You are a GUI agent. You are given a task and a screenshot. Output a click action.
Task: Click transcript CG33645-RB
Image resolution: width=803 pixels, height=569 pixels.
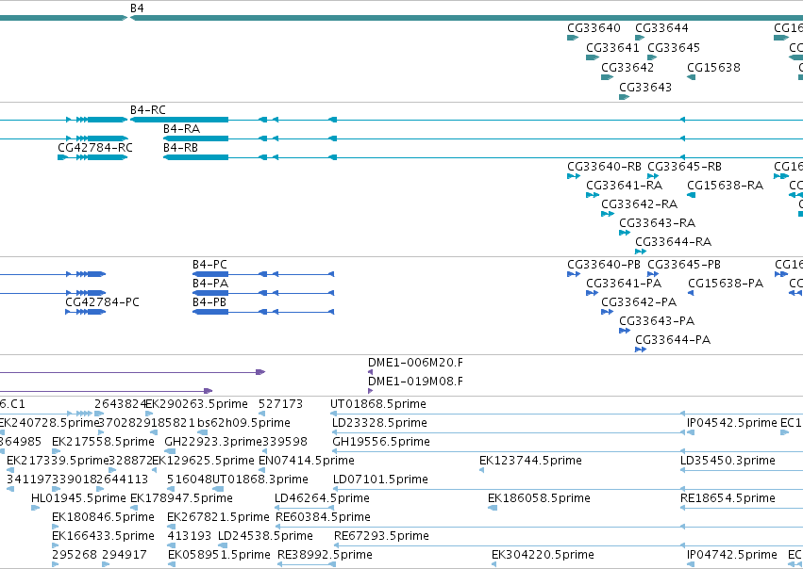click(684, 167)
